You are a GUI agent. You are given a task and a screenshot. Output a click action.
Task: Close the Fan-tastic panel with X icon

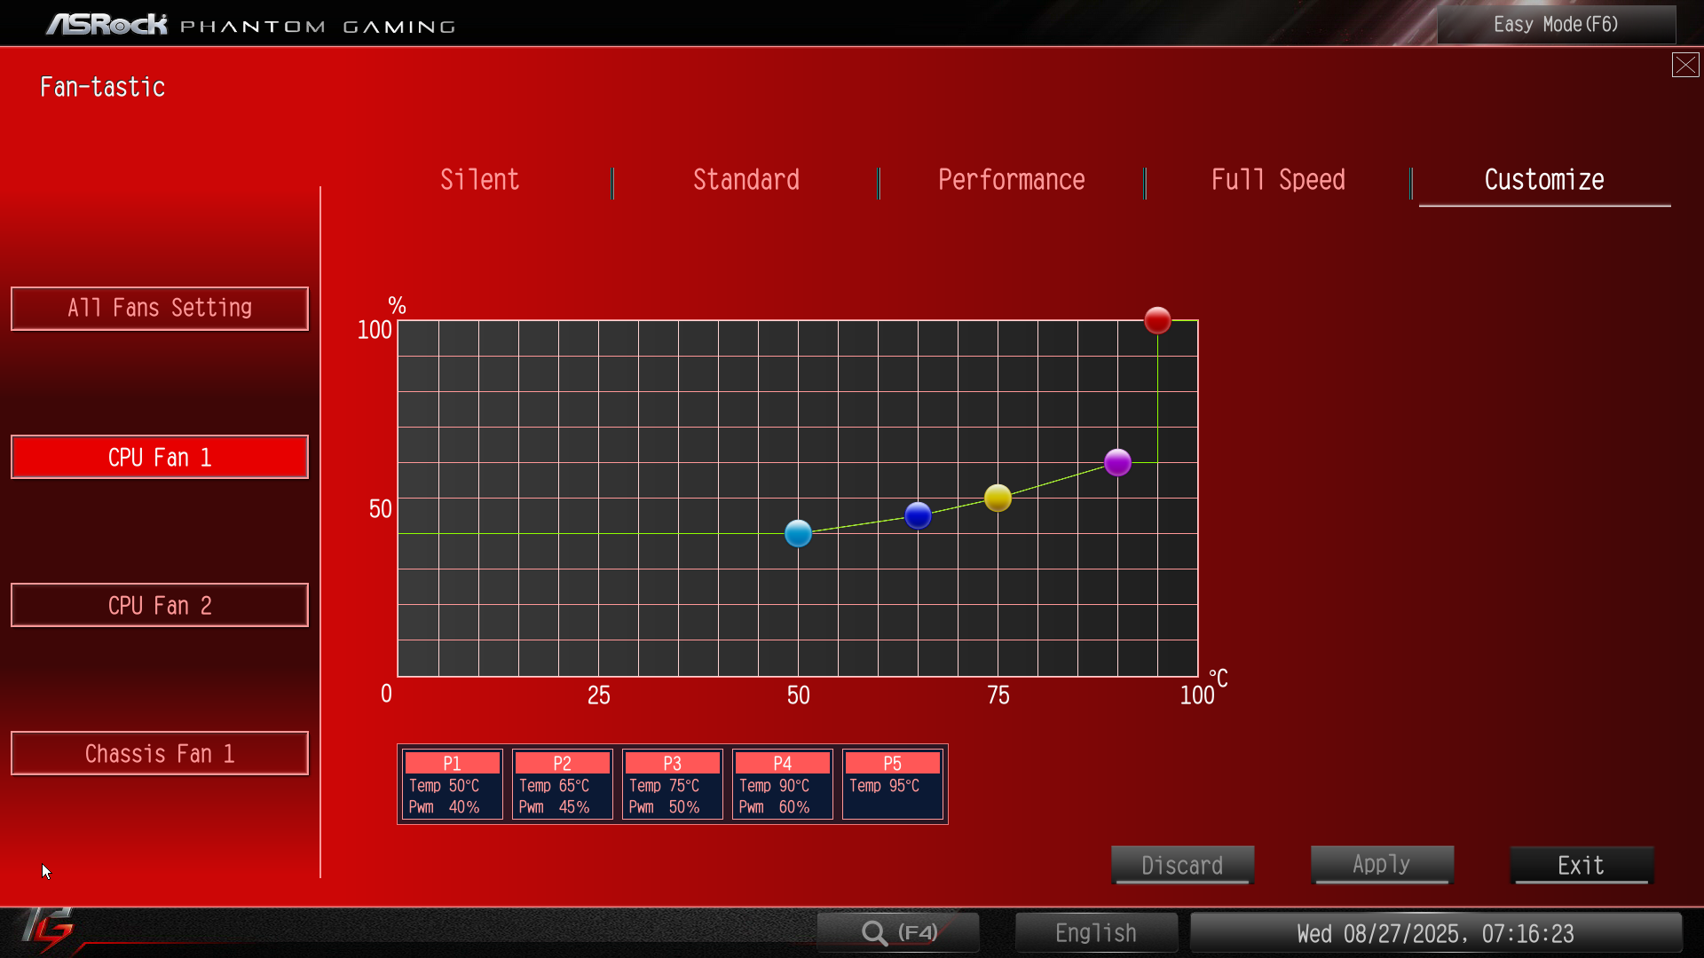click(x=1684, y=65)
